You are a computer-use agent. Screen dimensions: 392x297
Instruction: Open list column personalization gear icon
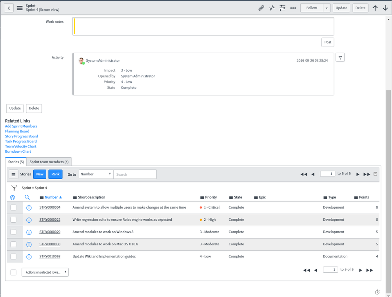(12, 197)
